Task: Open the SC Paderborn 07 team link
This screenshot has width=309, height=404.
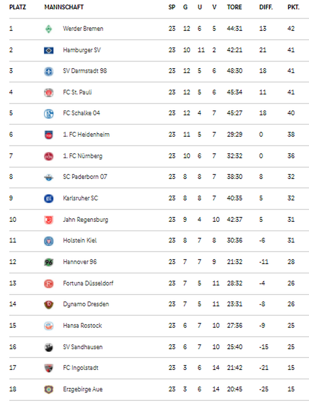Action: pyautogui.click(x=85, y=177)
